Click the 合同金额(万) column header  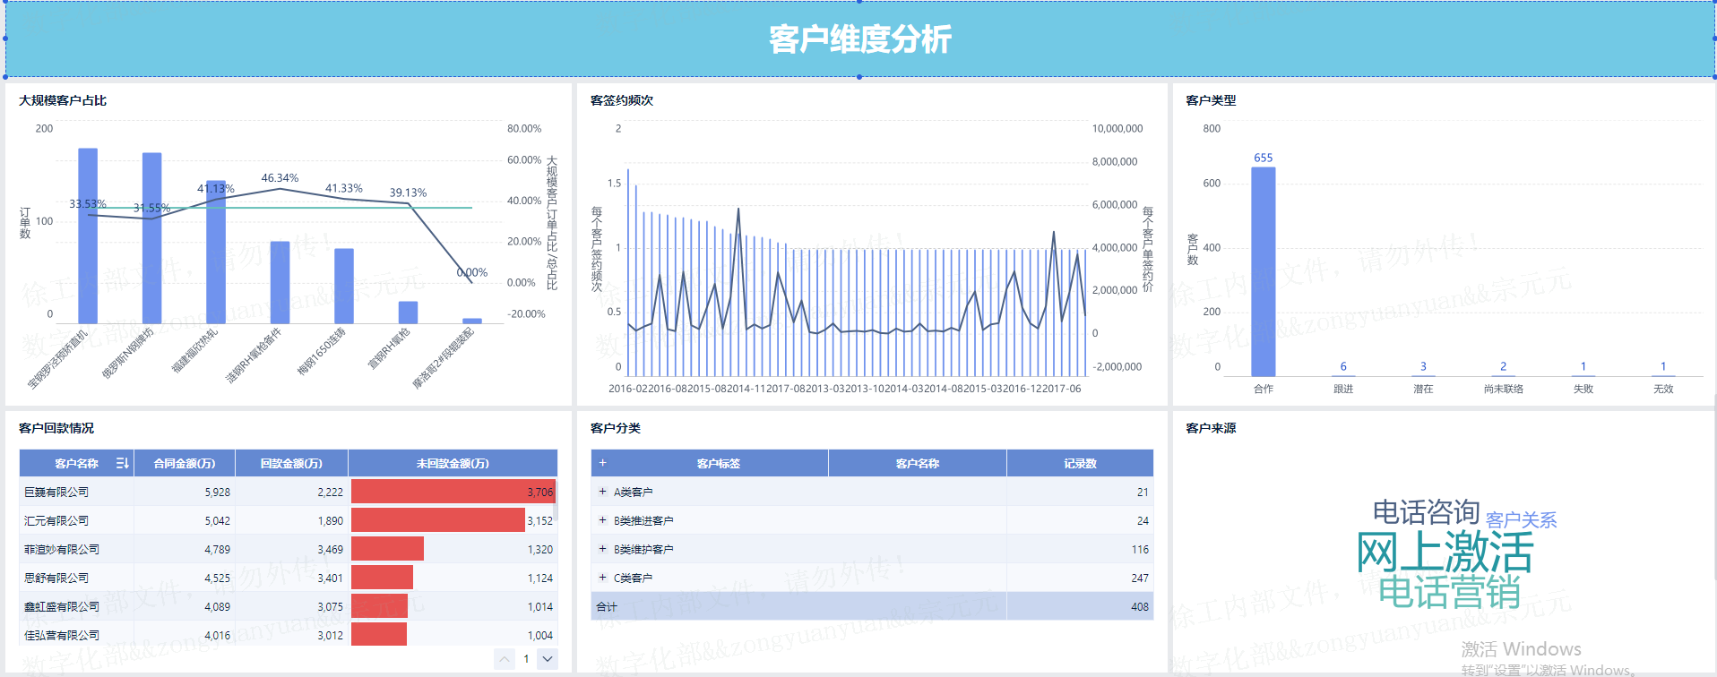[x=185, y=463]
